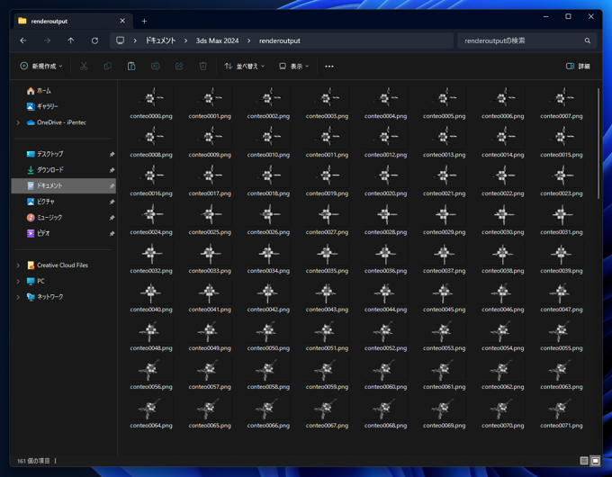
Task: Open the 新規作成 dropdown
Action: (x=41, y=67)
